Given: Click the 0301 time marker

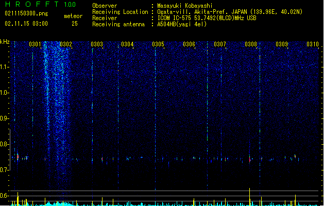Looking at the screenshot, I should tap(35, 44).
